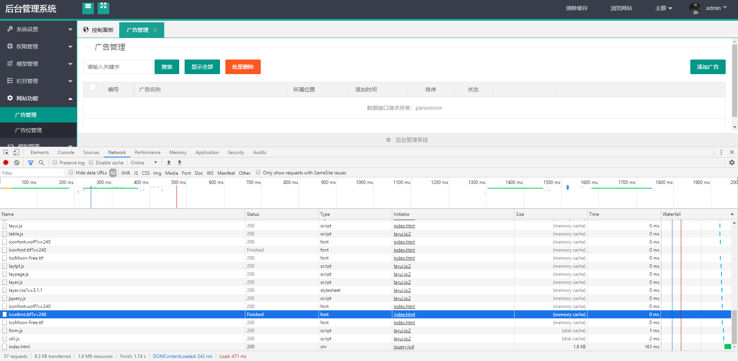Switch to the Console tab
The image size is (738, 361).
[66, 152]
